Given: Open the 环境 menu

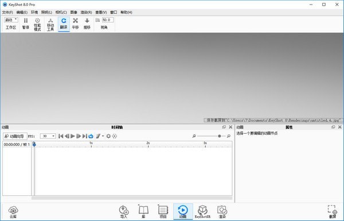Looking at the screenshot, I should coord(34,12).
